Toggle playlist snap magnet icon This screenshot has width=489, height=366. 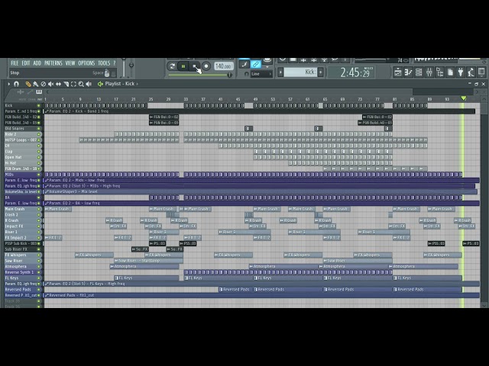pos(16,84)
